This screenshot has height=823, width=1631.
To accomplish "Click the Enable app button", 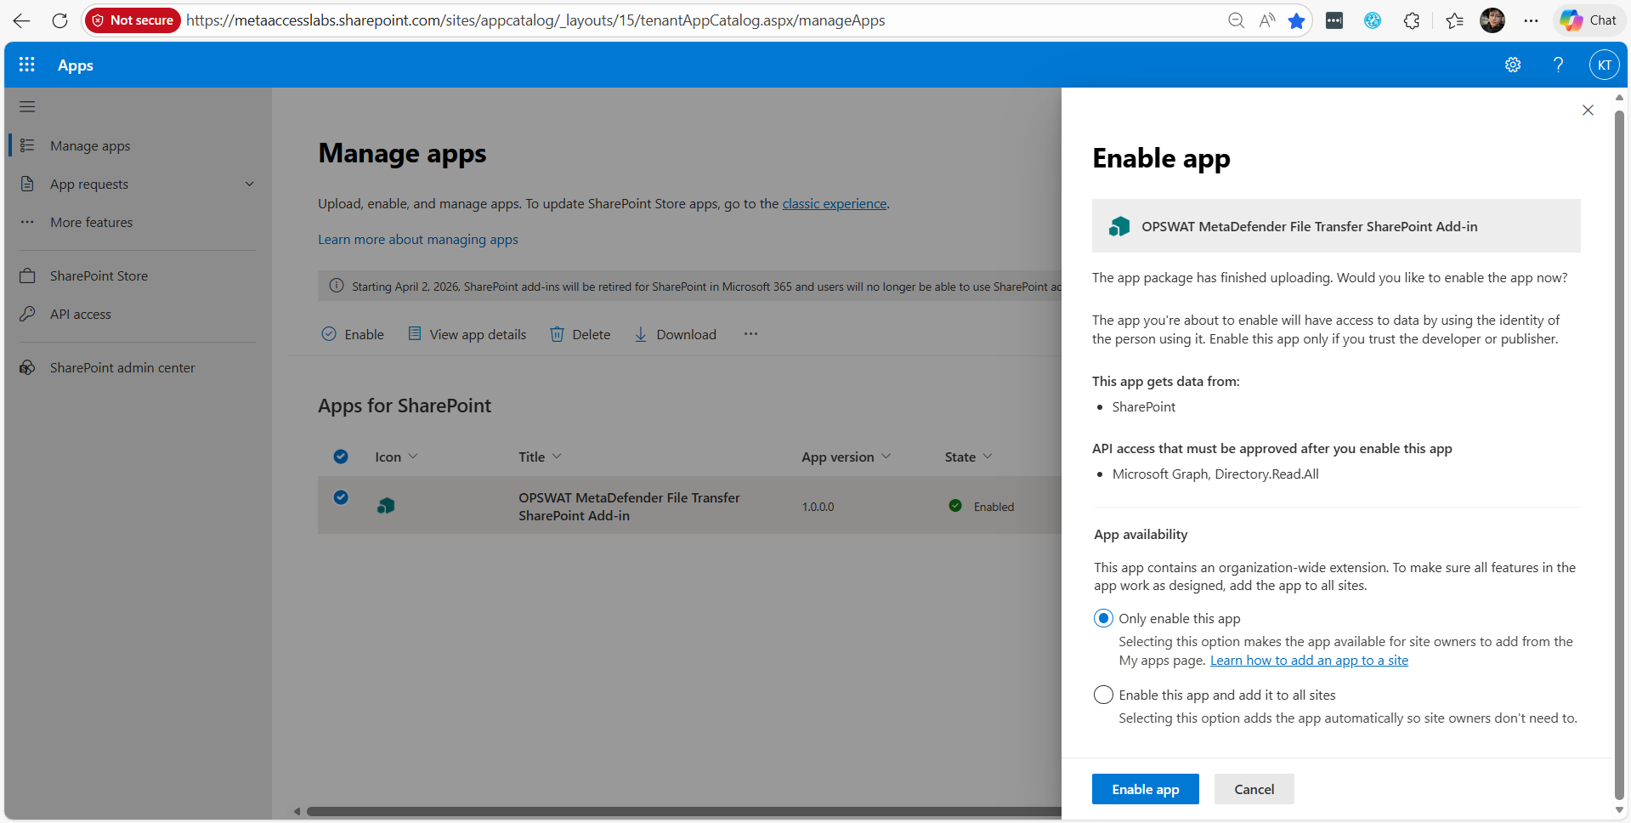I will [x=1145, y=789].
